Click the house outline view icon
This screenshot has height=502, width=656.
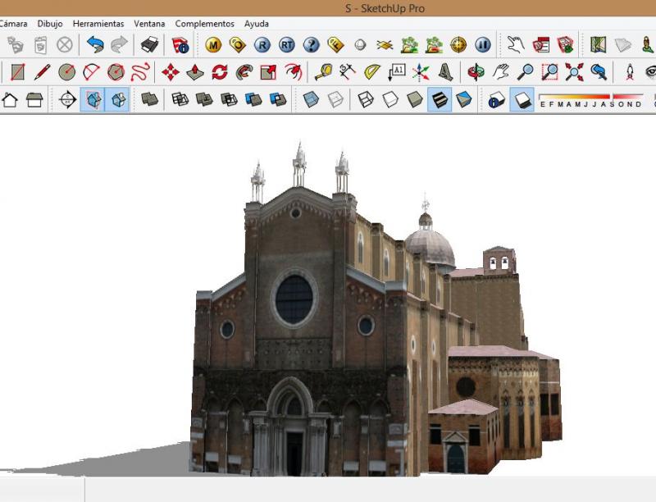10,99
